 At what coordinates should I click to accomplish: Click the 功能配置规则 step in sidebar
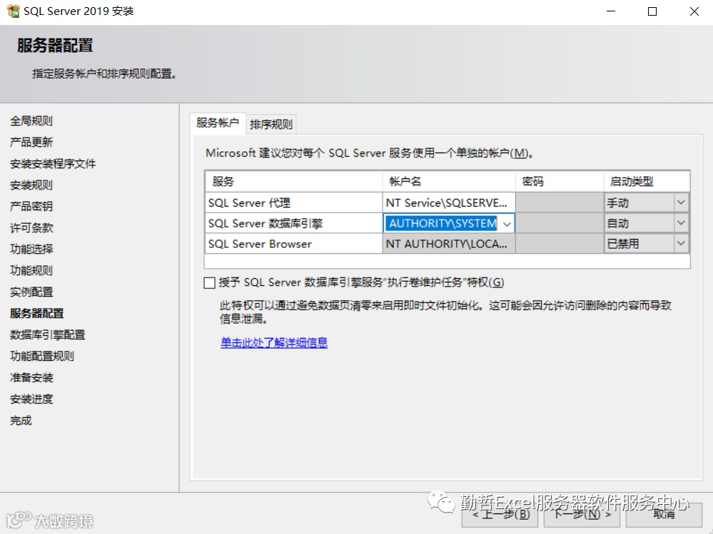42,356
